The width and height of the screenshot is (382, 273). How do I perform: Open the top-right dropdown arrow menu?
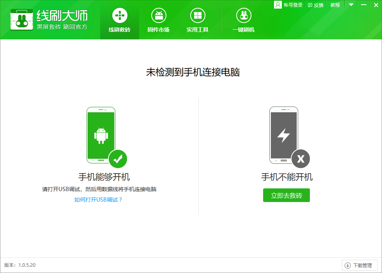coord(351,5)
